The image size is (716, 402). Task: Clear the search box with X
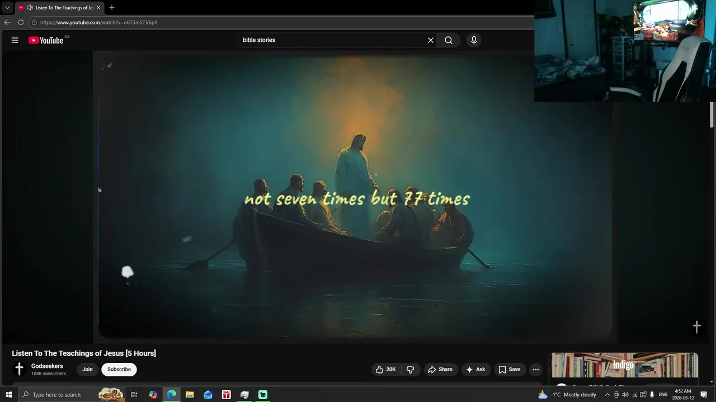pyautogui.click(x=431, y=40)
